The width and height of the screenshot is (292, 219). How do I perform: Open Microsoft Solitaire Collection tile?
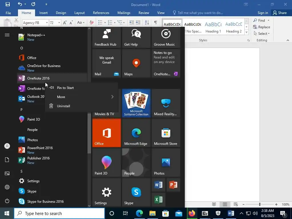click(136, 103)
